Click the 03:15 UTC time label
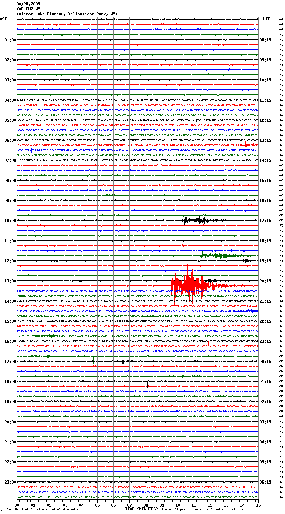Image resolution: width=285 pixels, height=514 pixels. tap(265, 422)
